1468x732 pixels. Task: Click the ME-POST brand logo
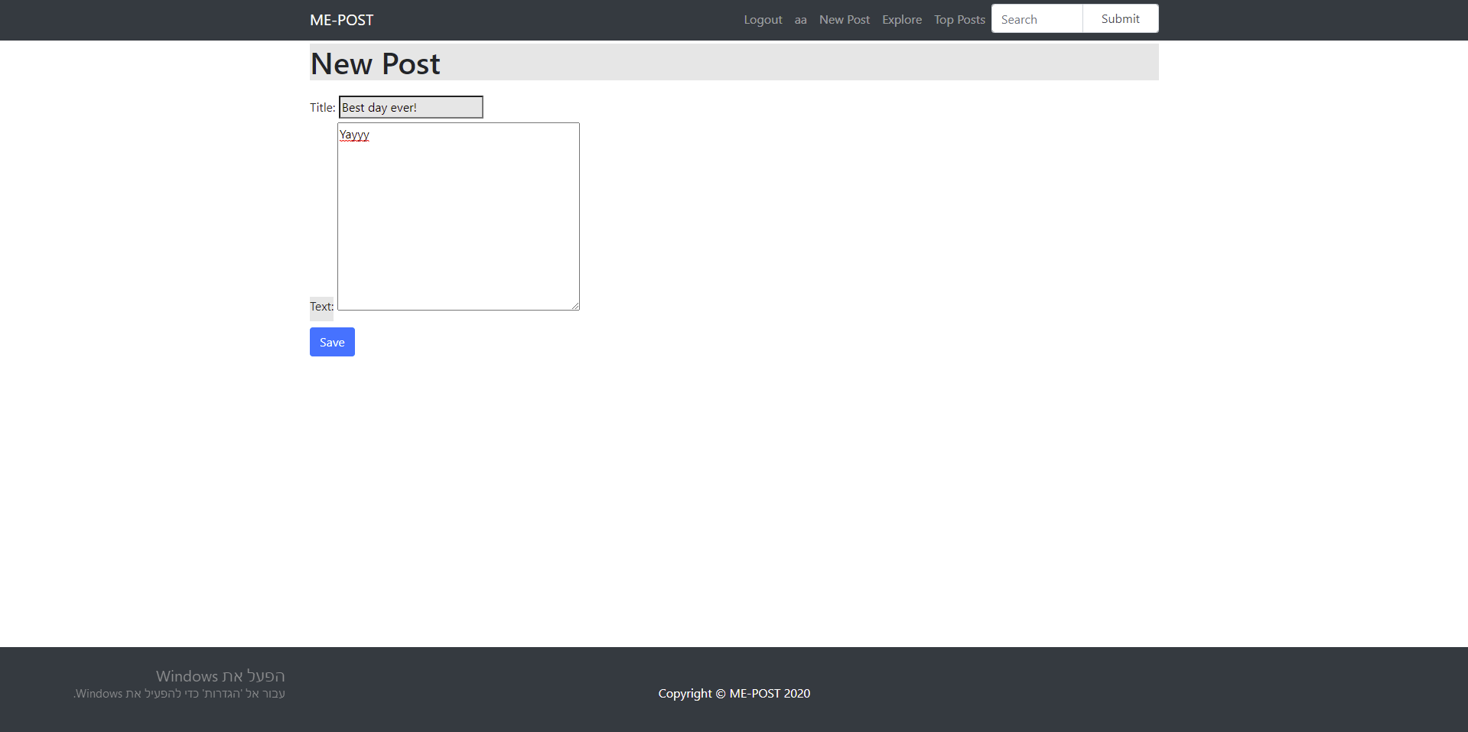(341, 20)
